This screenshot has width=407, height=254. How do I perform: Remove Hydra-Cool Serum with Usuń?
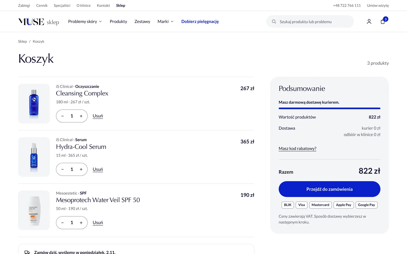pos(98,169)
